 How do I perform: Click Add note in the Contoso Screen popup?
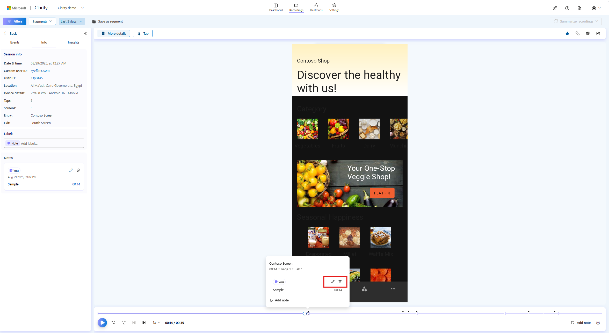click(x=279, y=300)
